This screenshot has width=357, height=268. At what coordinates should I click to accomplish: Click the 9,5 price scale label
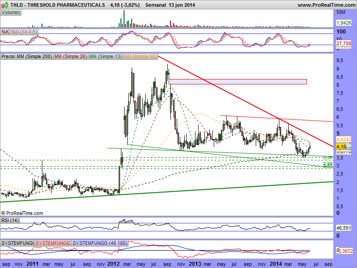[340, 61]
